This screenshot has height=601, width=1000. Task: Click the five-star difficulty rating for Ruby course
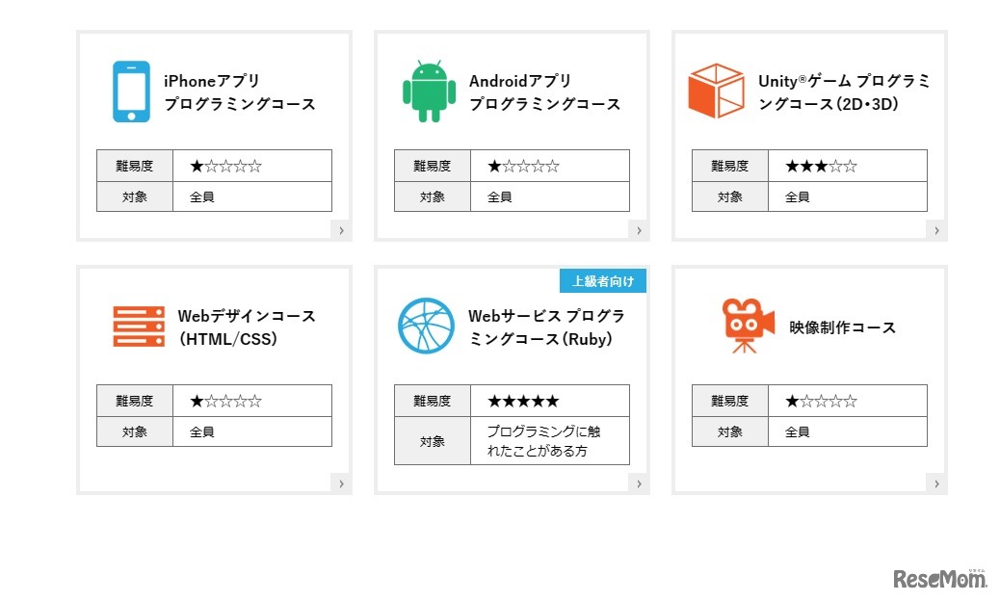(x=523, y=401)
